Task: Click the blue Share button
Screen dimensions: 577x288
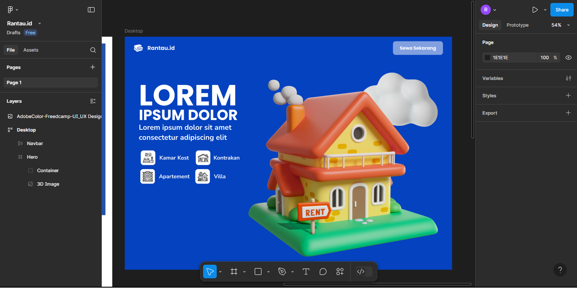Action: coord(562,10)
